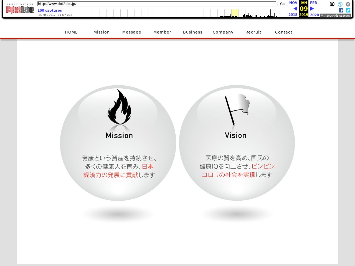This screenshot has height=266, width=355.
Task: Click the Wayback Machine logo
Action: pos(20,9)
